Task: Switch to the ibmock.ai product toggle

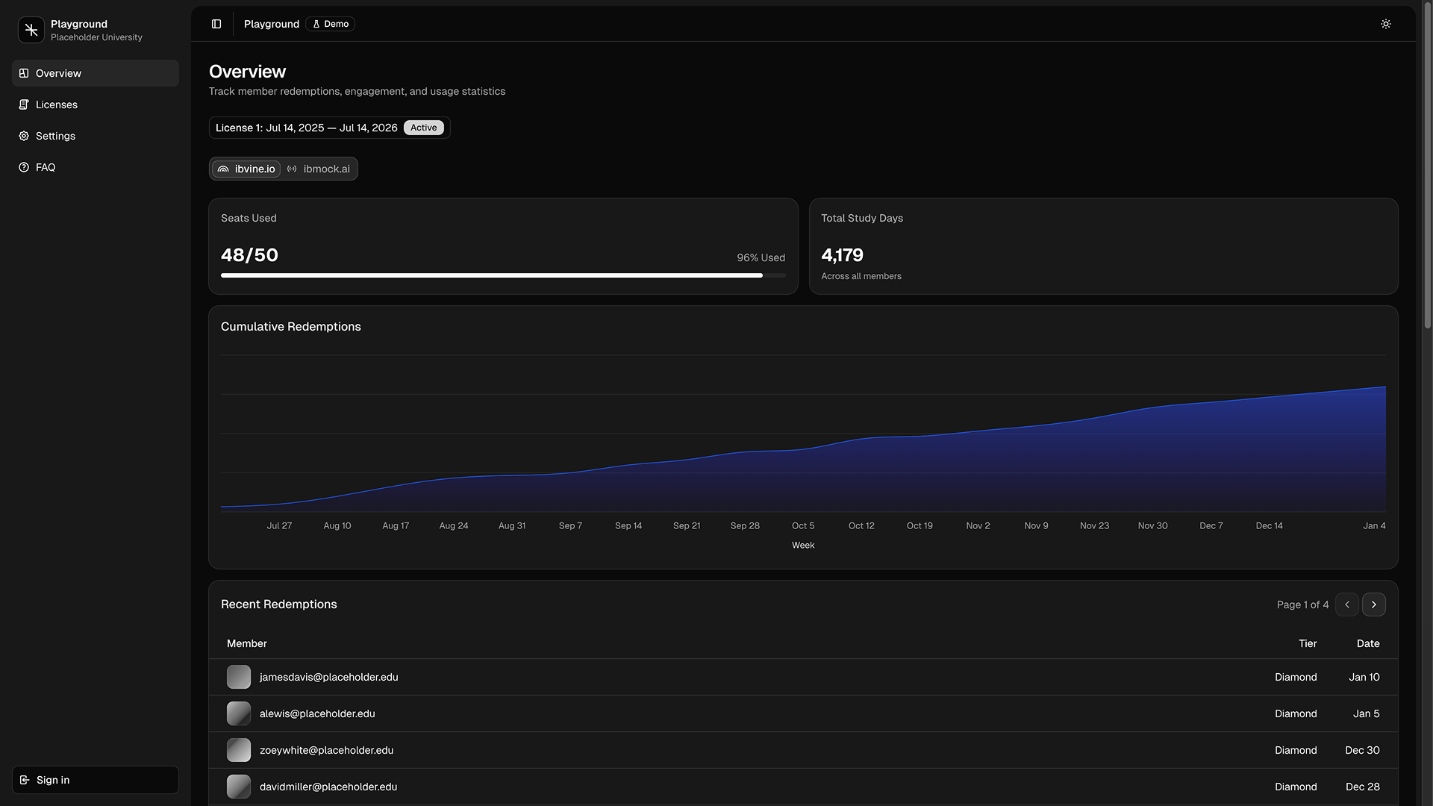Action: tap(319, 169)
